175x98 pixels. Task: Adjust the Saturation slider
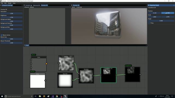(x=11, y=13)
